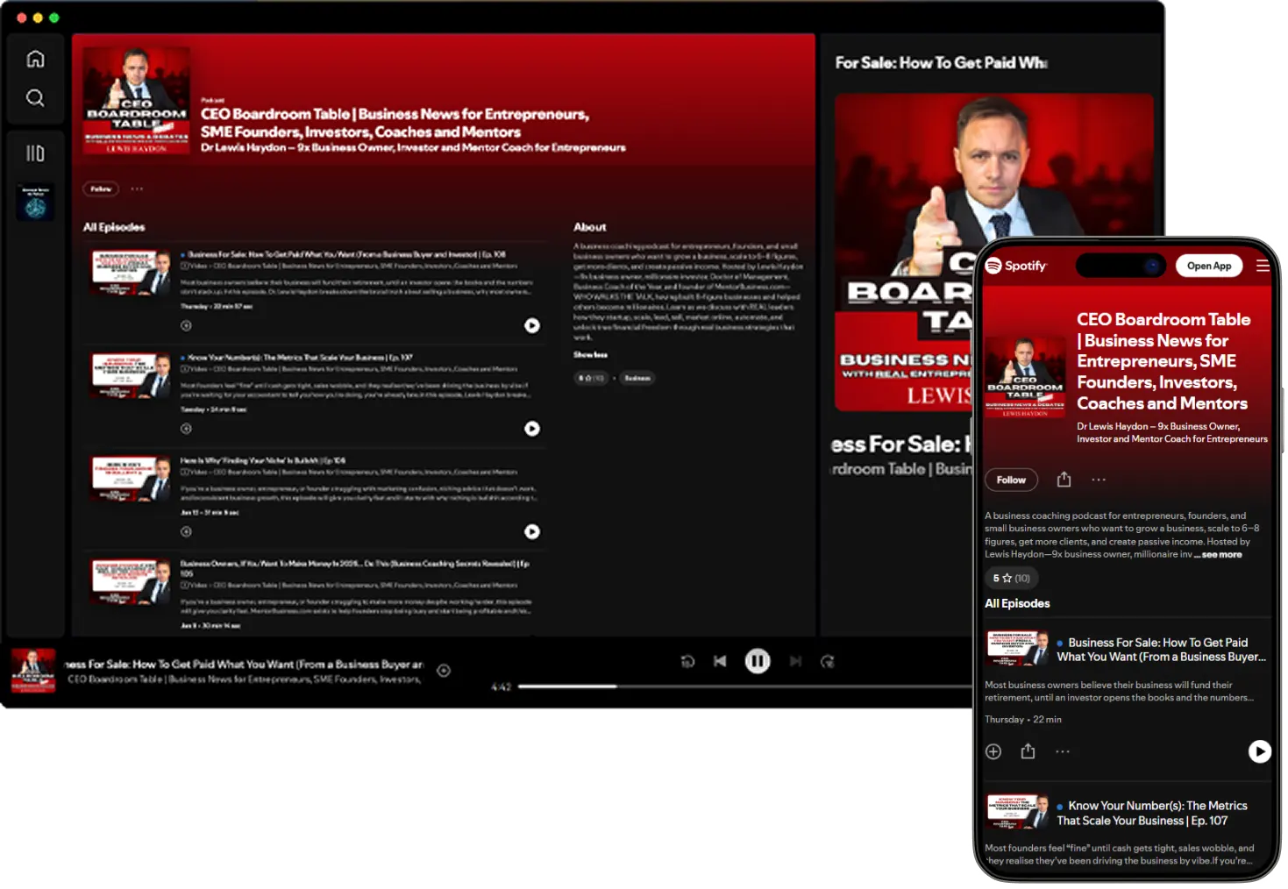The height and width of the screenshot is (889, 1288).
Task: Open the Business category tag under About
Action: 637,378
